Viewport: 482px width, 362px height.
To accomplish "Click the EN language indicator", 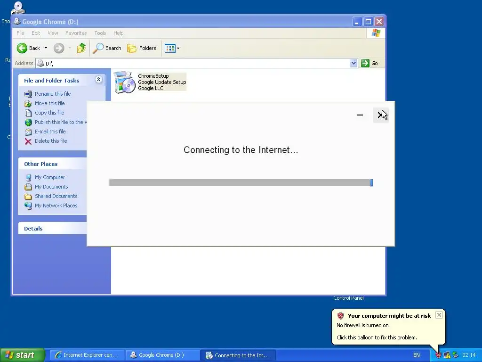I will click(417, 355).
